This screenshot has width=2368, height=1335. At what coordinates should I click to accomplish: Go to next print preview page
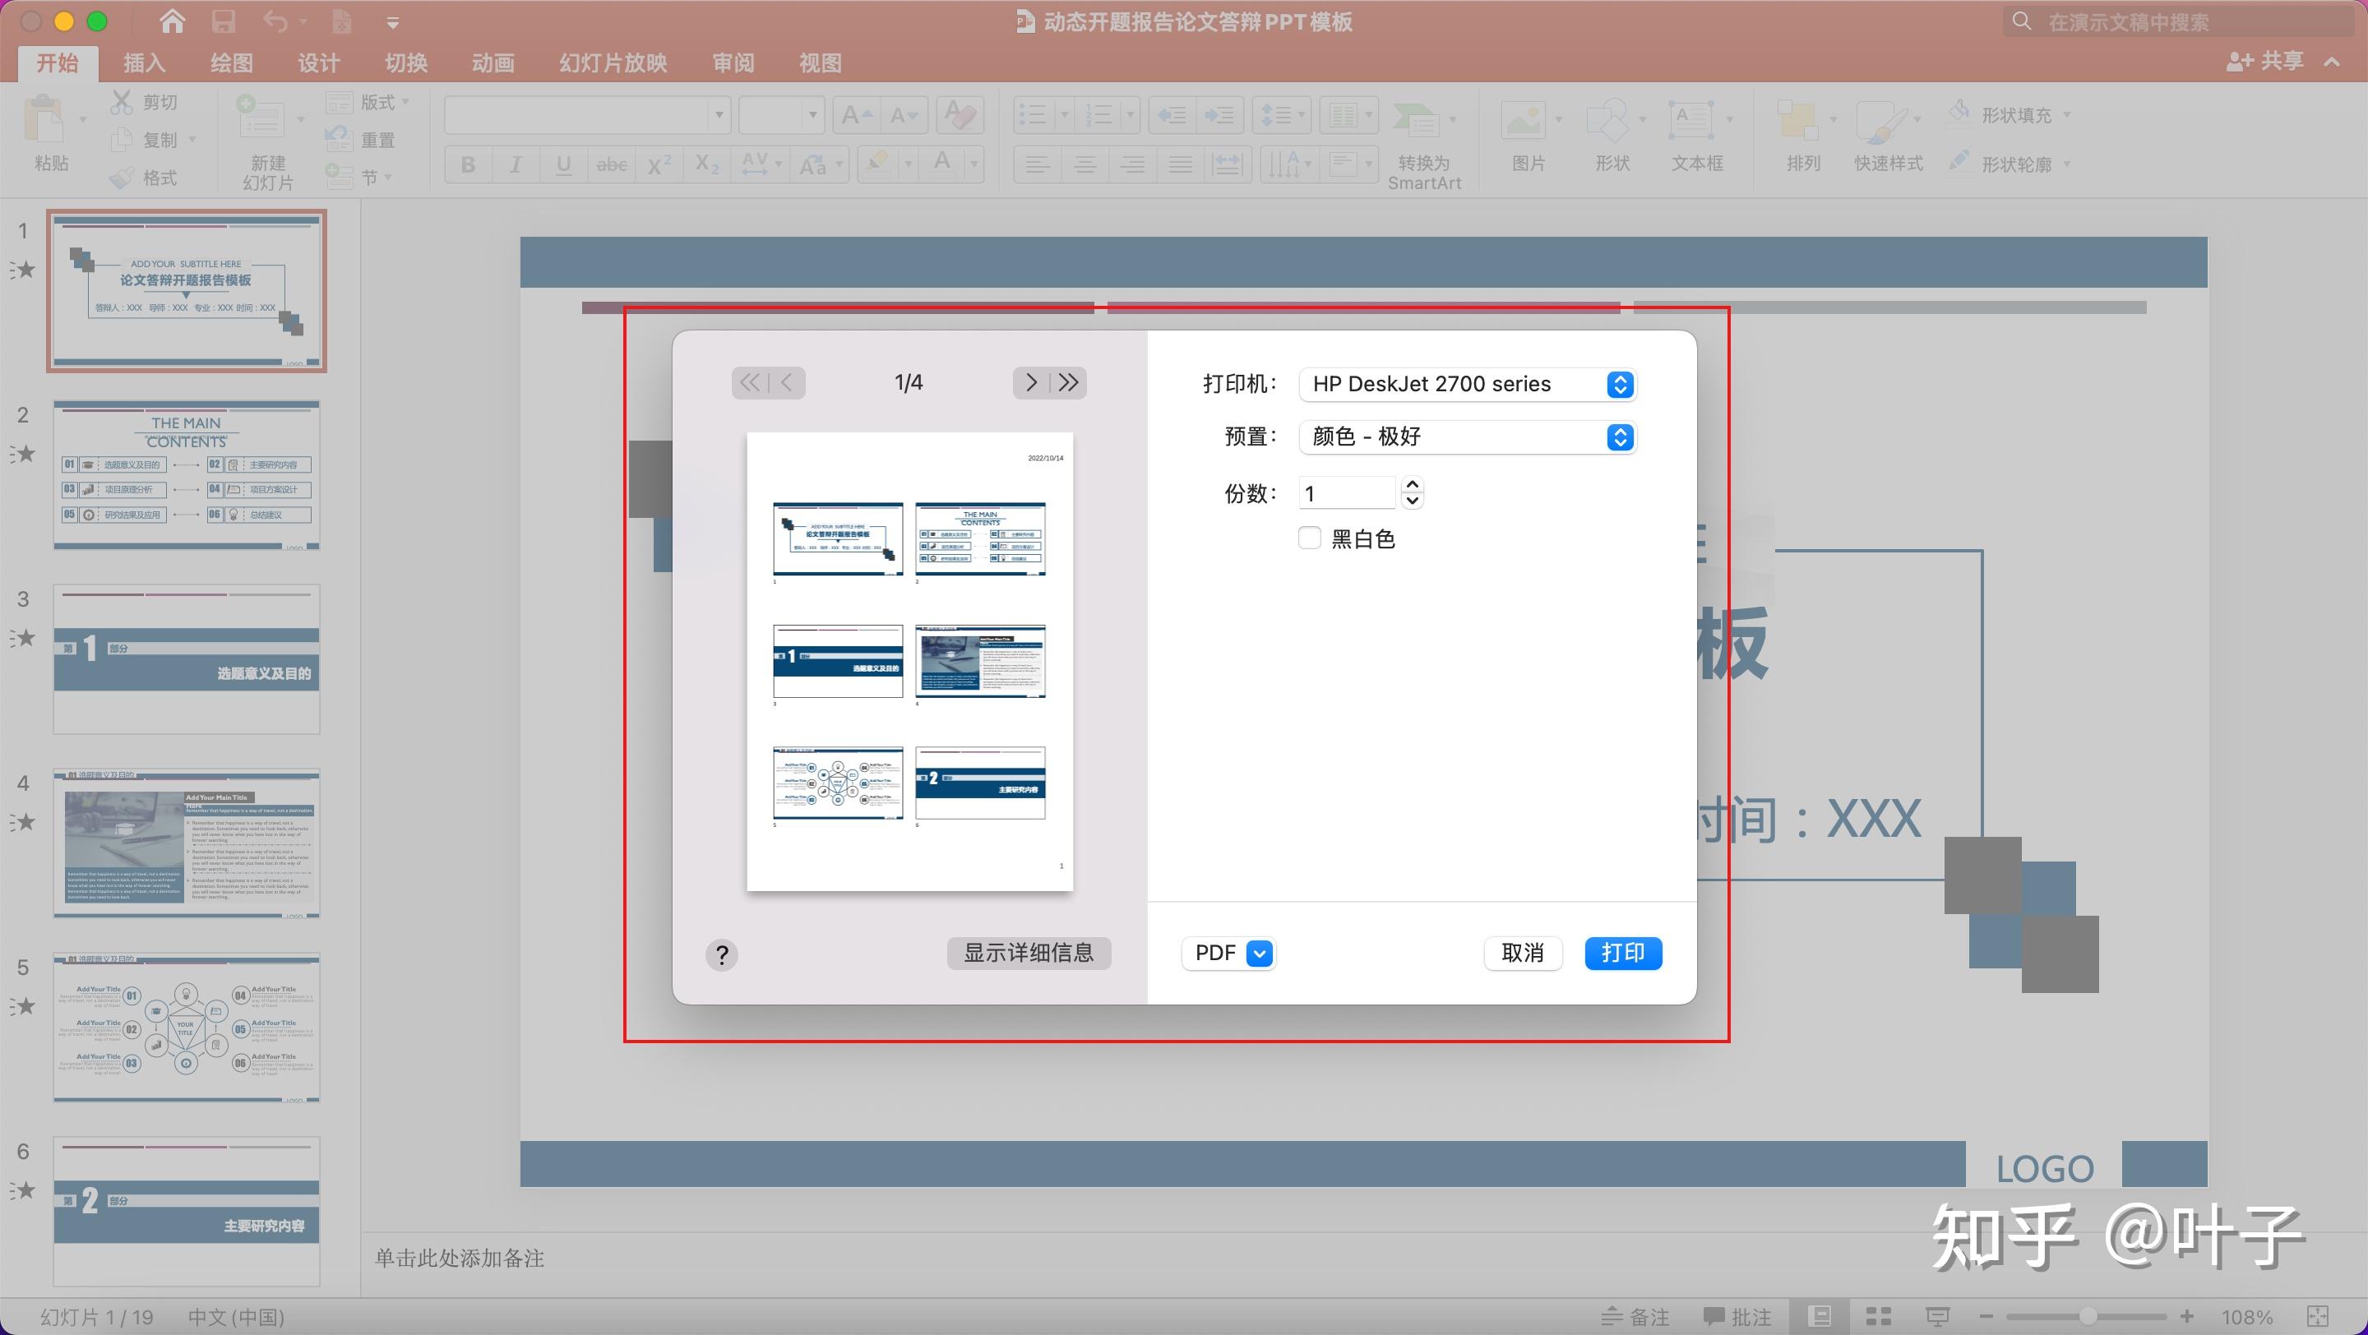point(1031,382)
